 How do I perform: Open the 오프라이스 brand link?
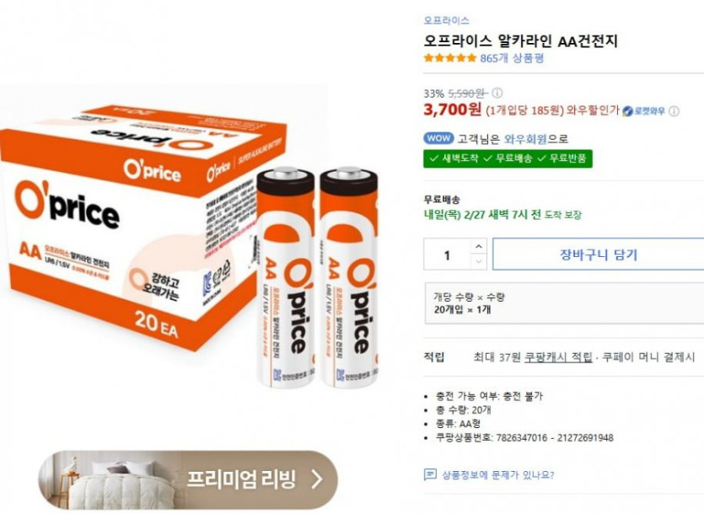click(446, 20)
